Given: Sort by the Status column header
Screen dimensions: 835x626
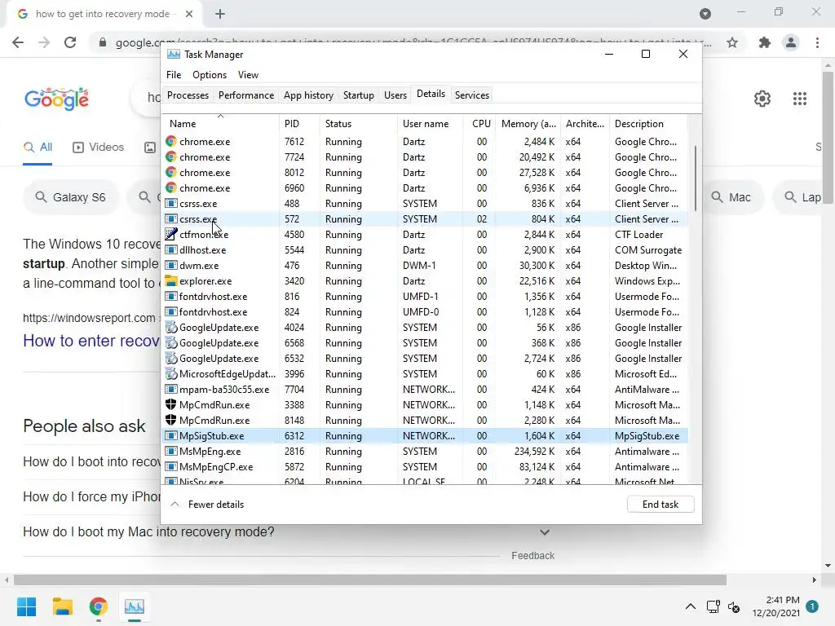Looking at the screenshot, I should point(358,124).
